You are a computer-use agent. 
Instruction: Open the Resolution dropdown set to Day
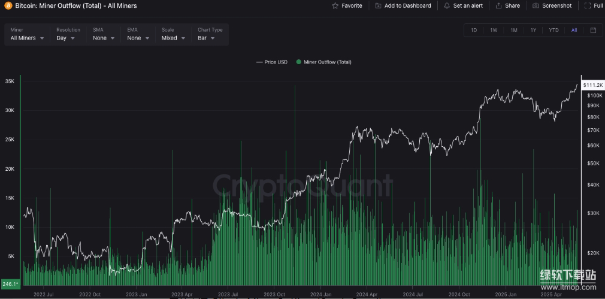click(x=68, y=34)
